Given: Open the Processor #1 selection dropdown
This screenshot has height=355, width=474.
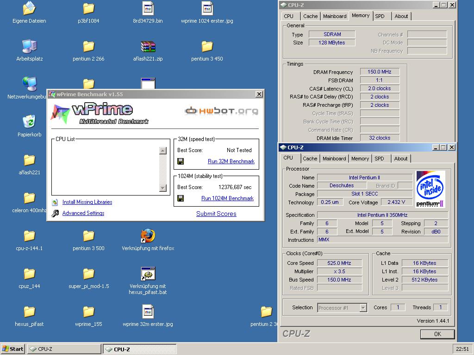Looking at the screenshot, I should pos(363,307).
